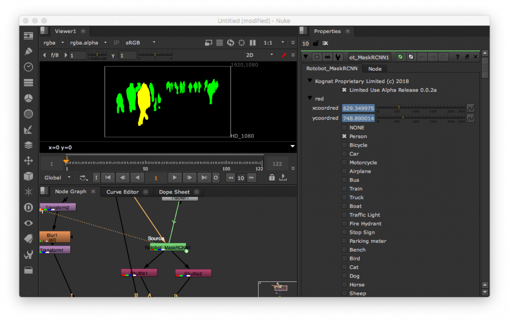Disable the Person detection checkbox
This screenshot has height=320, width=509.
(344, 136)
